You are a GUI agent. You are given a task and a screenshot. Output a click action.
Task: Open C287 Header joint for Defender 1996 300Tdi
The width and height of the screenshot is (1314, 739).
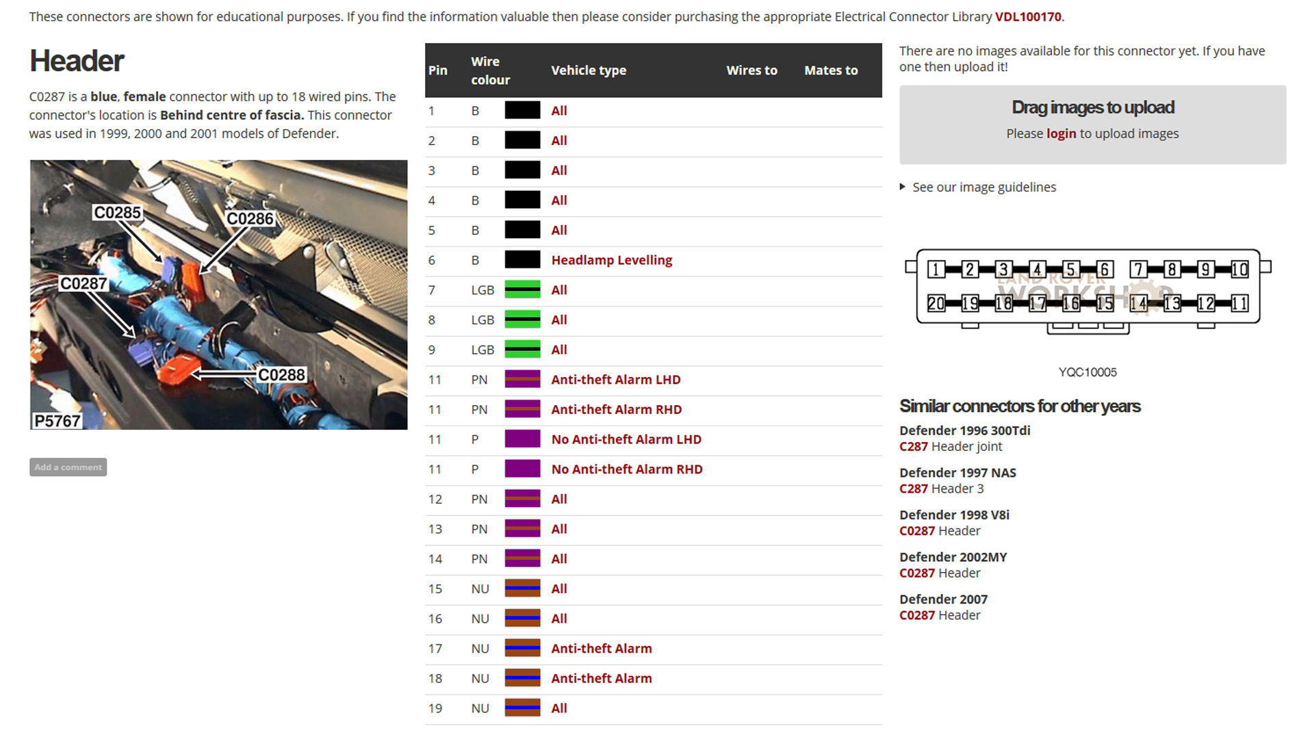coord(914,447)
